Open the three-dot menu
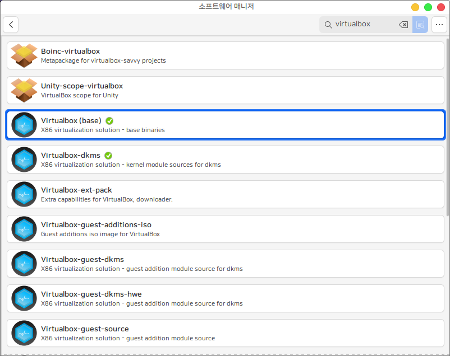This screenshot has width=450, height=356. point(439,25)
